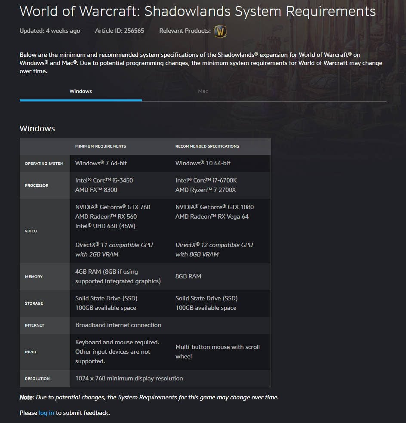This screenshot has width=406, height=423.
Task: Click the 'AMD Radeon™ RX 560' text
Action: (106, 216)
